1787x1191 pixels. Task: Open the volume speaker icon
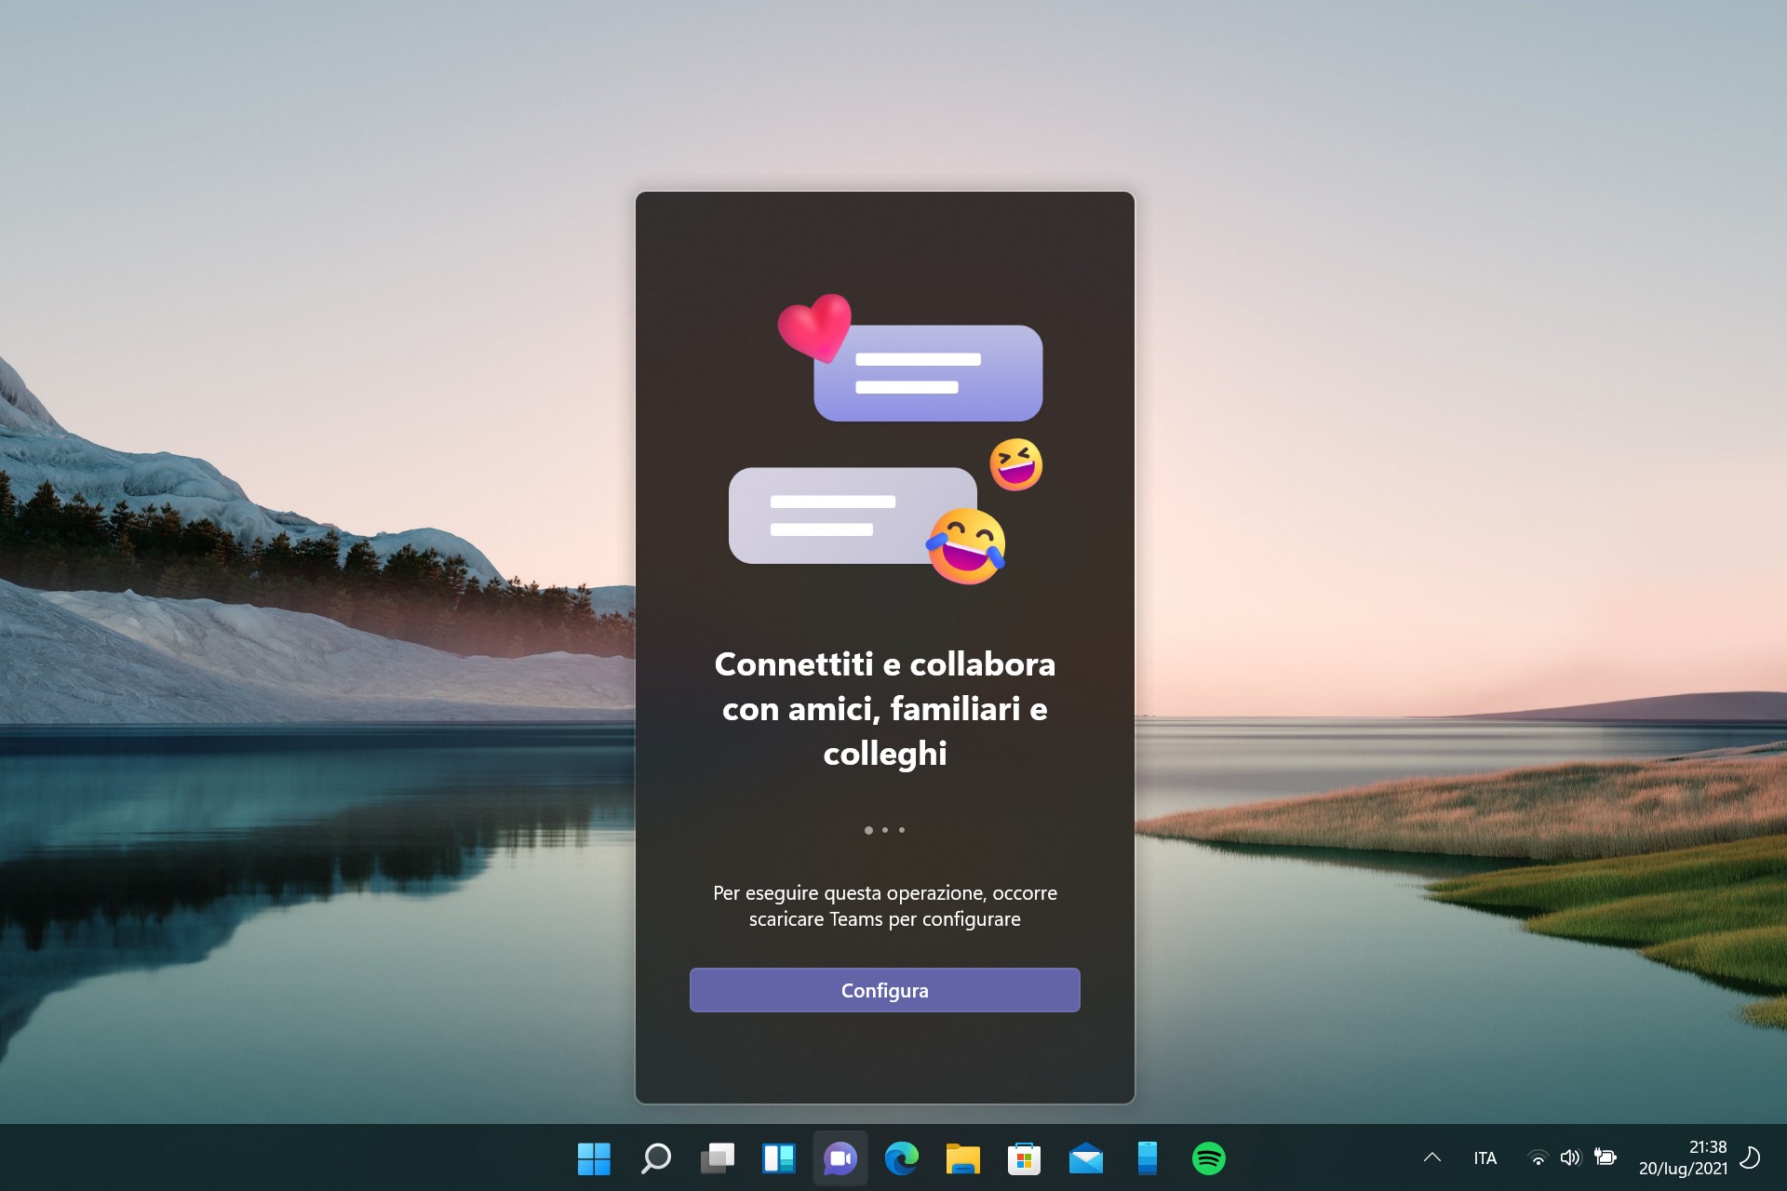1571,1158
